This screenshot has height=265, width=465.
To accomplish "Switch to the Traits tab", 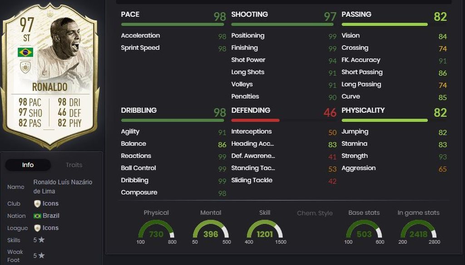I will [x=74, y=165].
